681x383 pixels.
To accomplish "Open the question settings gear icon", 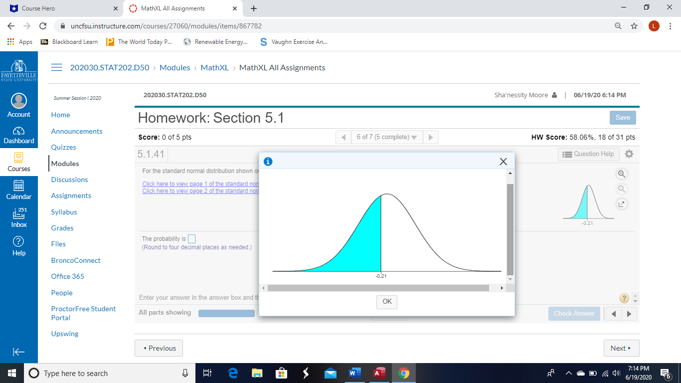I will 629,154.
